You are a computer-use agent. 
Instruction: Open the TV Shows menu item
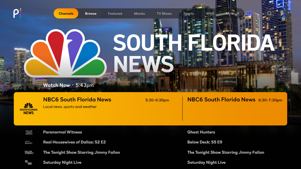(x=164, y=13)
